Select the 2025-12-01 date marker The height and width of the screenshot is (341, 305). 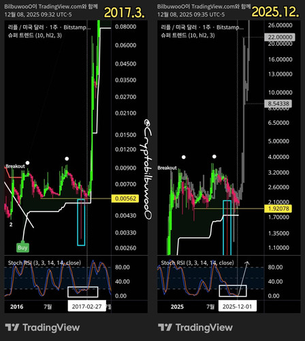pyautogui.click(x=238, y=306)
